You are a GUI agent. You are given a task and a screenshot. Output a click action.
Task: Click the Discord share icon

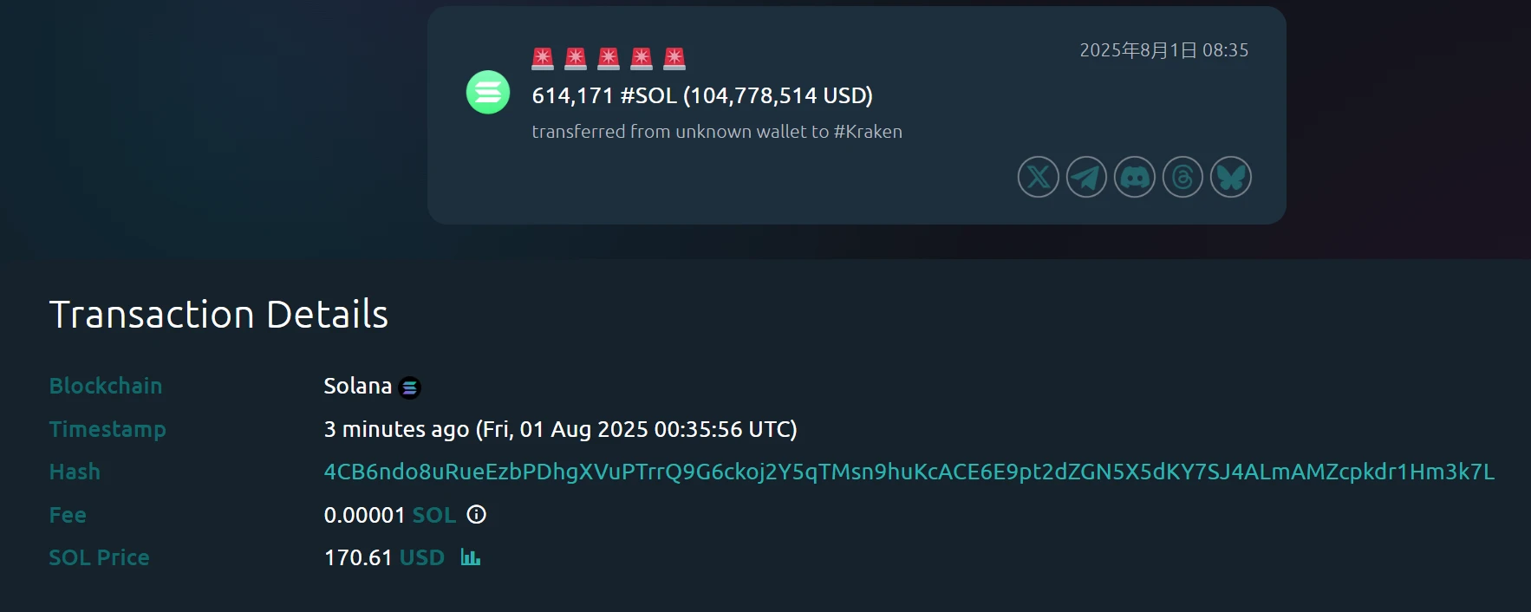(x=1135, y=177)
